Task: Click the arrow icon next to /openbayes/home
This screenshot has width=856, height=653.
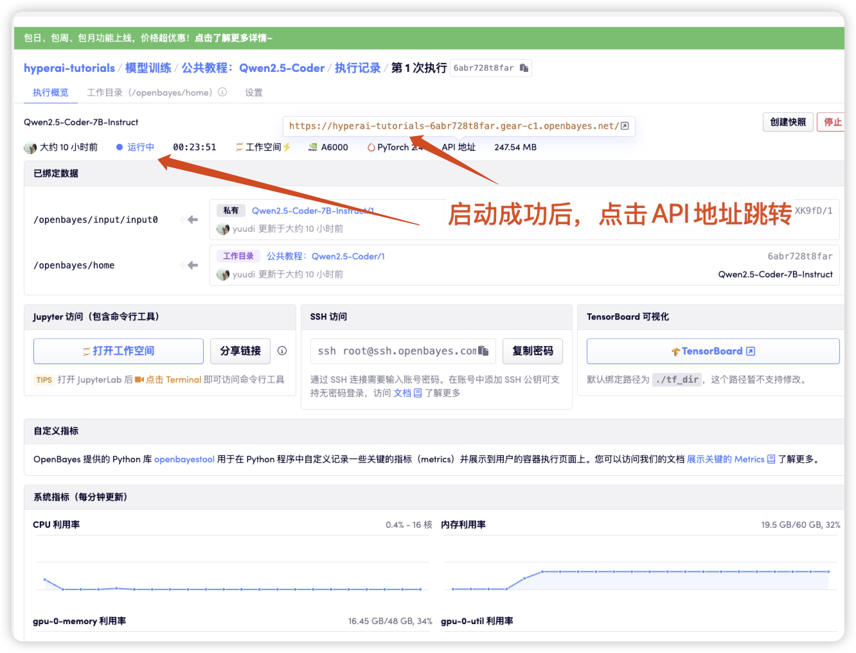Action: [x=192, y=265]
